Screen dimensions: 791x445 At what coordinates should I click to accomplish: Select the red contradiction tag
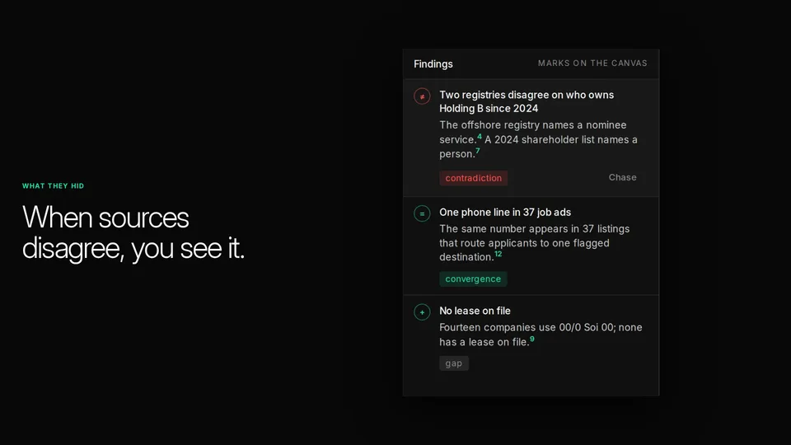pyautogui.click(x=473, y=178)
